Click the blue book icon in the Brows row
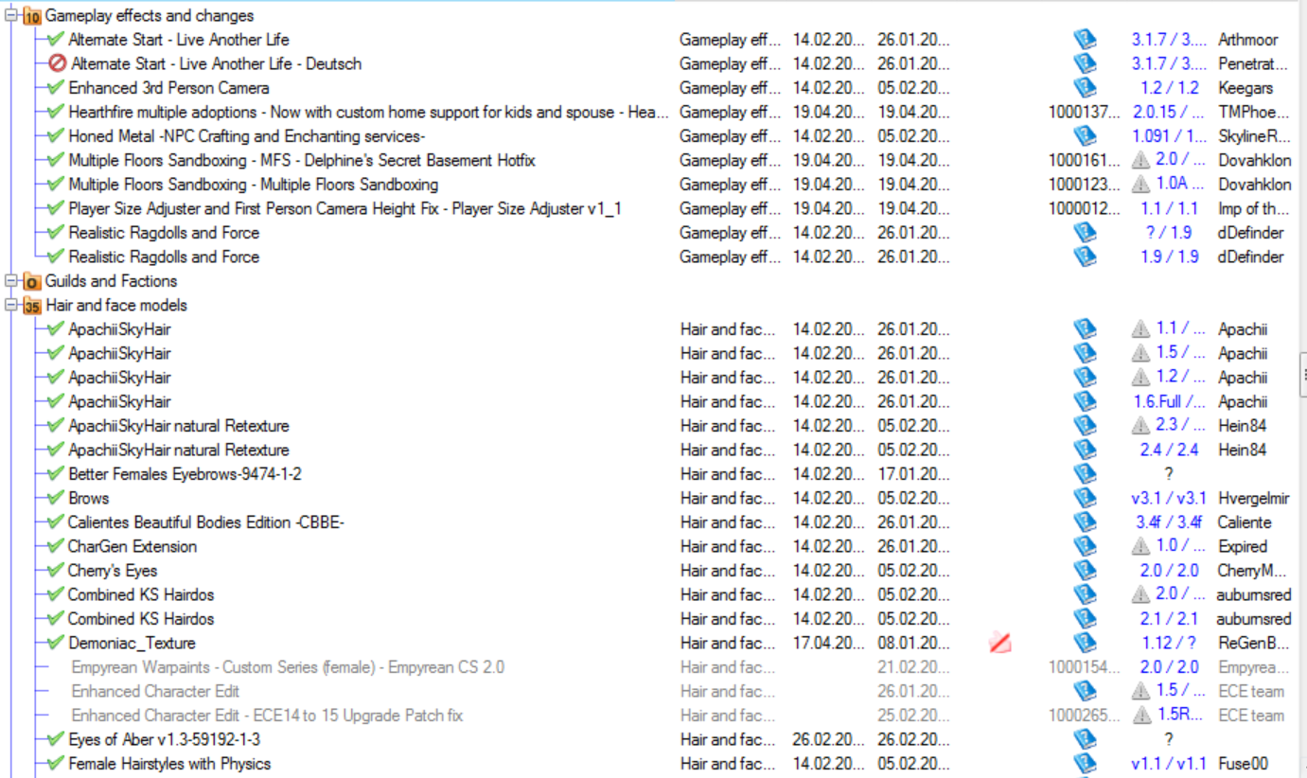This screenshot has height=778, width=1307. [1084, 498]
